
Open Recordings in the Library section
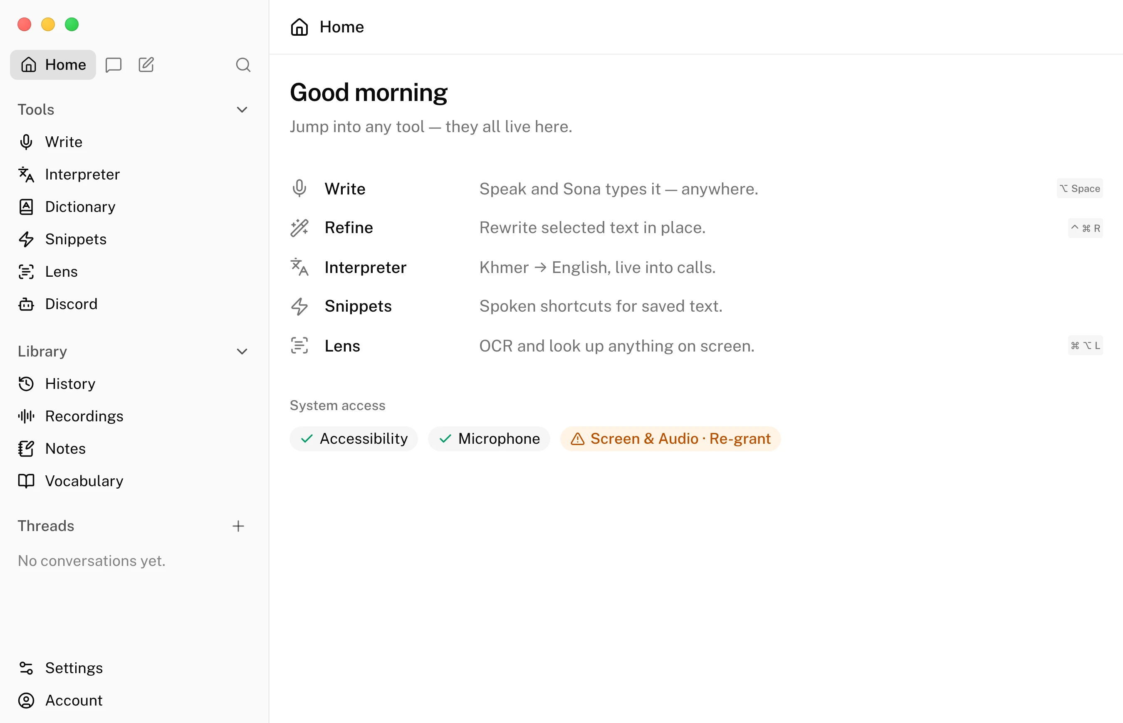tap(134, 416)
